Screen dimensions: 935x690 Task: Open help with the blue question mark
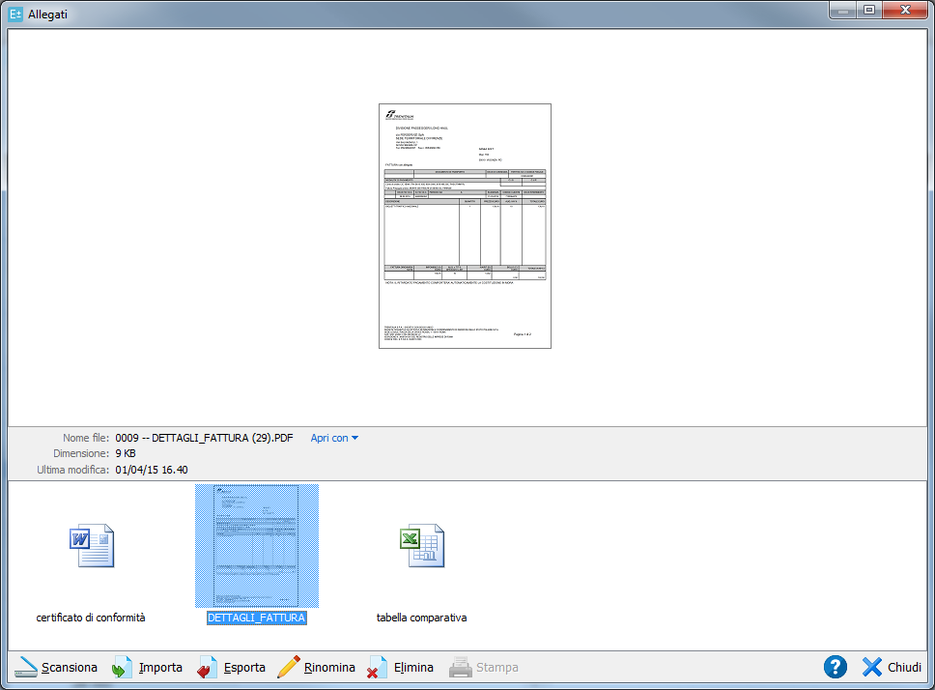pos(836,668)
